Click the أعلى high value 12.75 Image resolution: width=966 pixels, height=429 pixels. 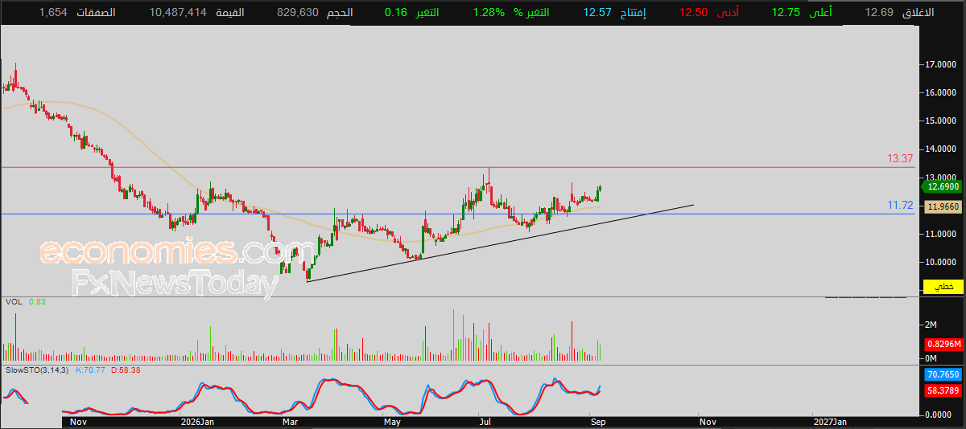coord(786,12)
